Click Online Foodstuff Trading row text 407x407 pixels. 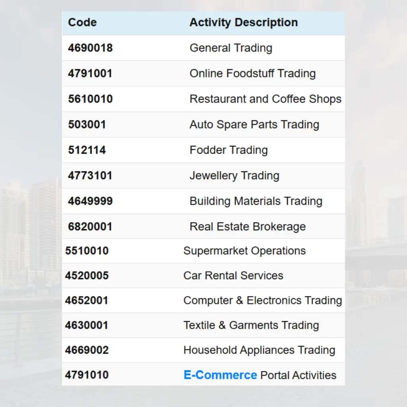tap(252, 74)
